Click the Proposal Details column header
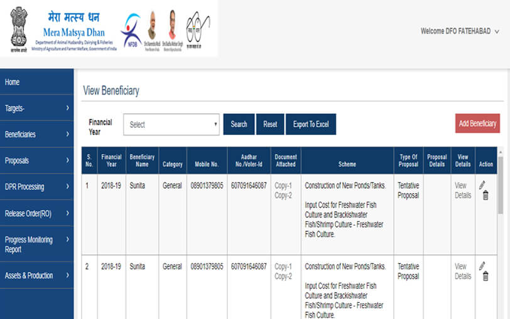The width and height of the screenshot is (510, 319). pos(437,160)
